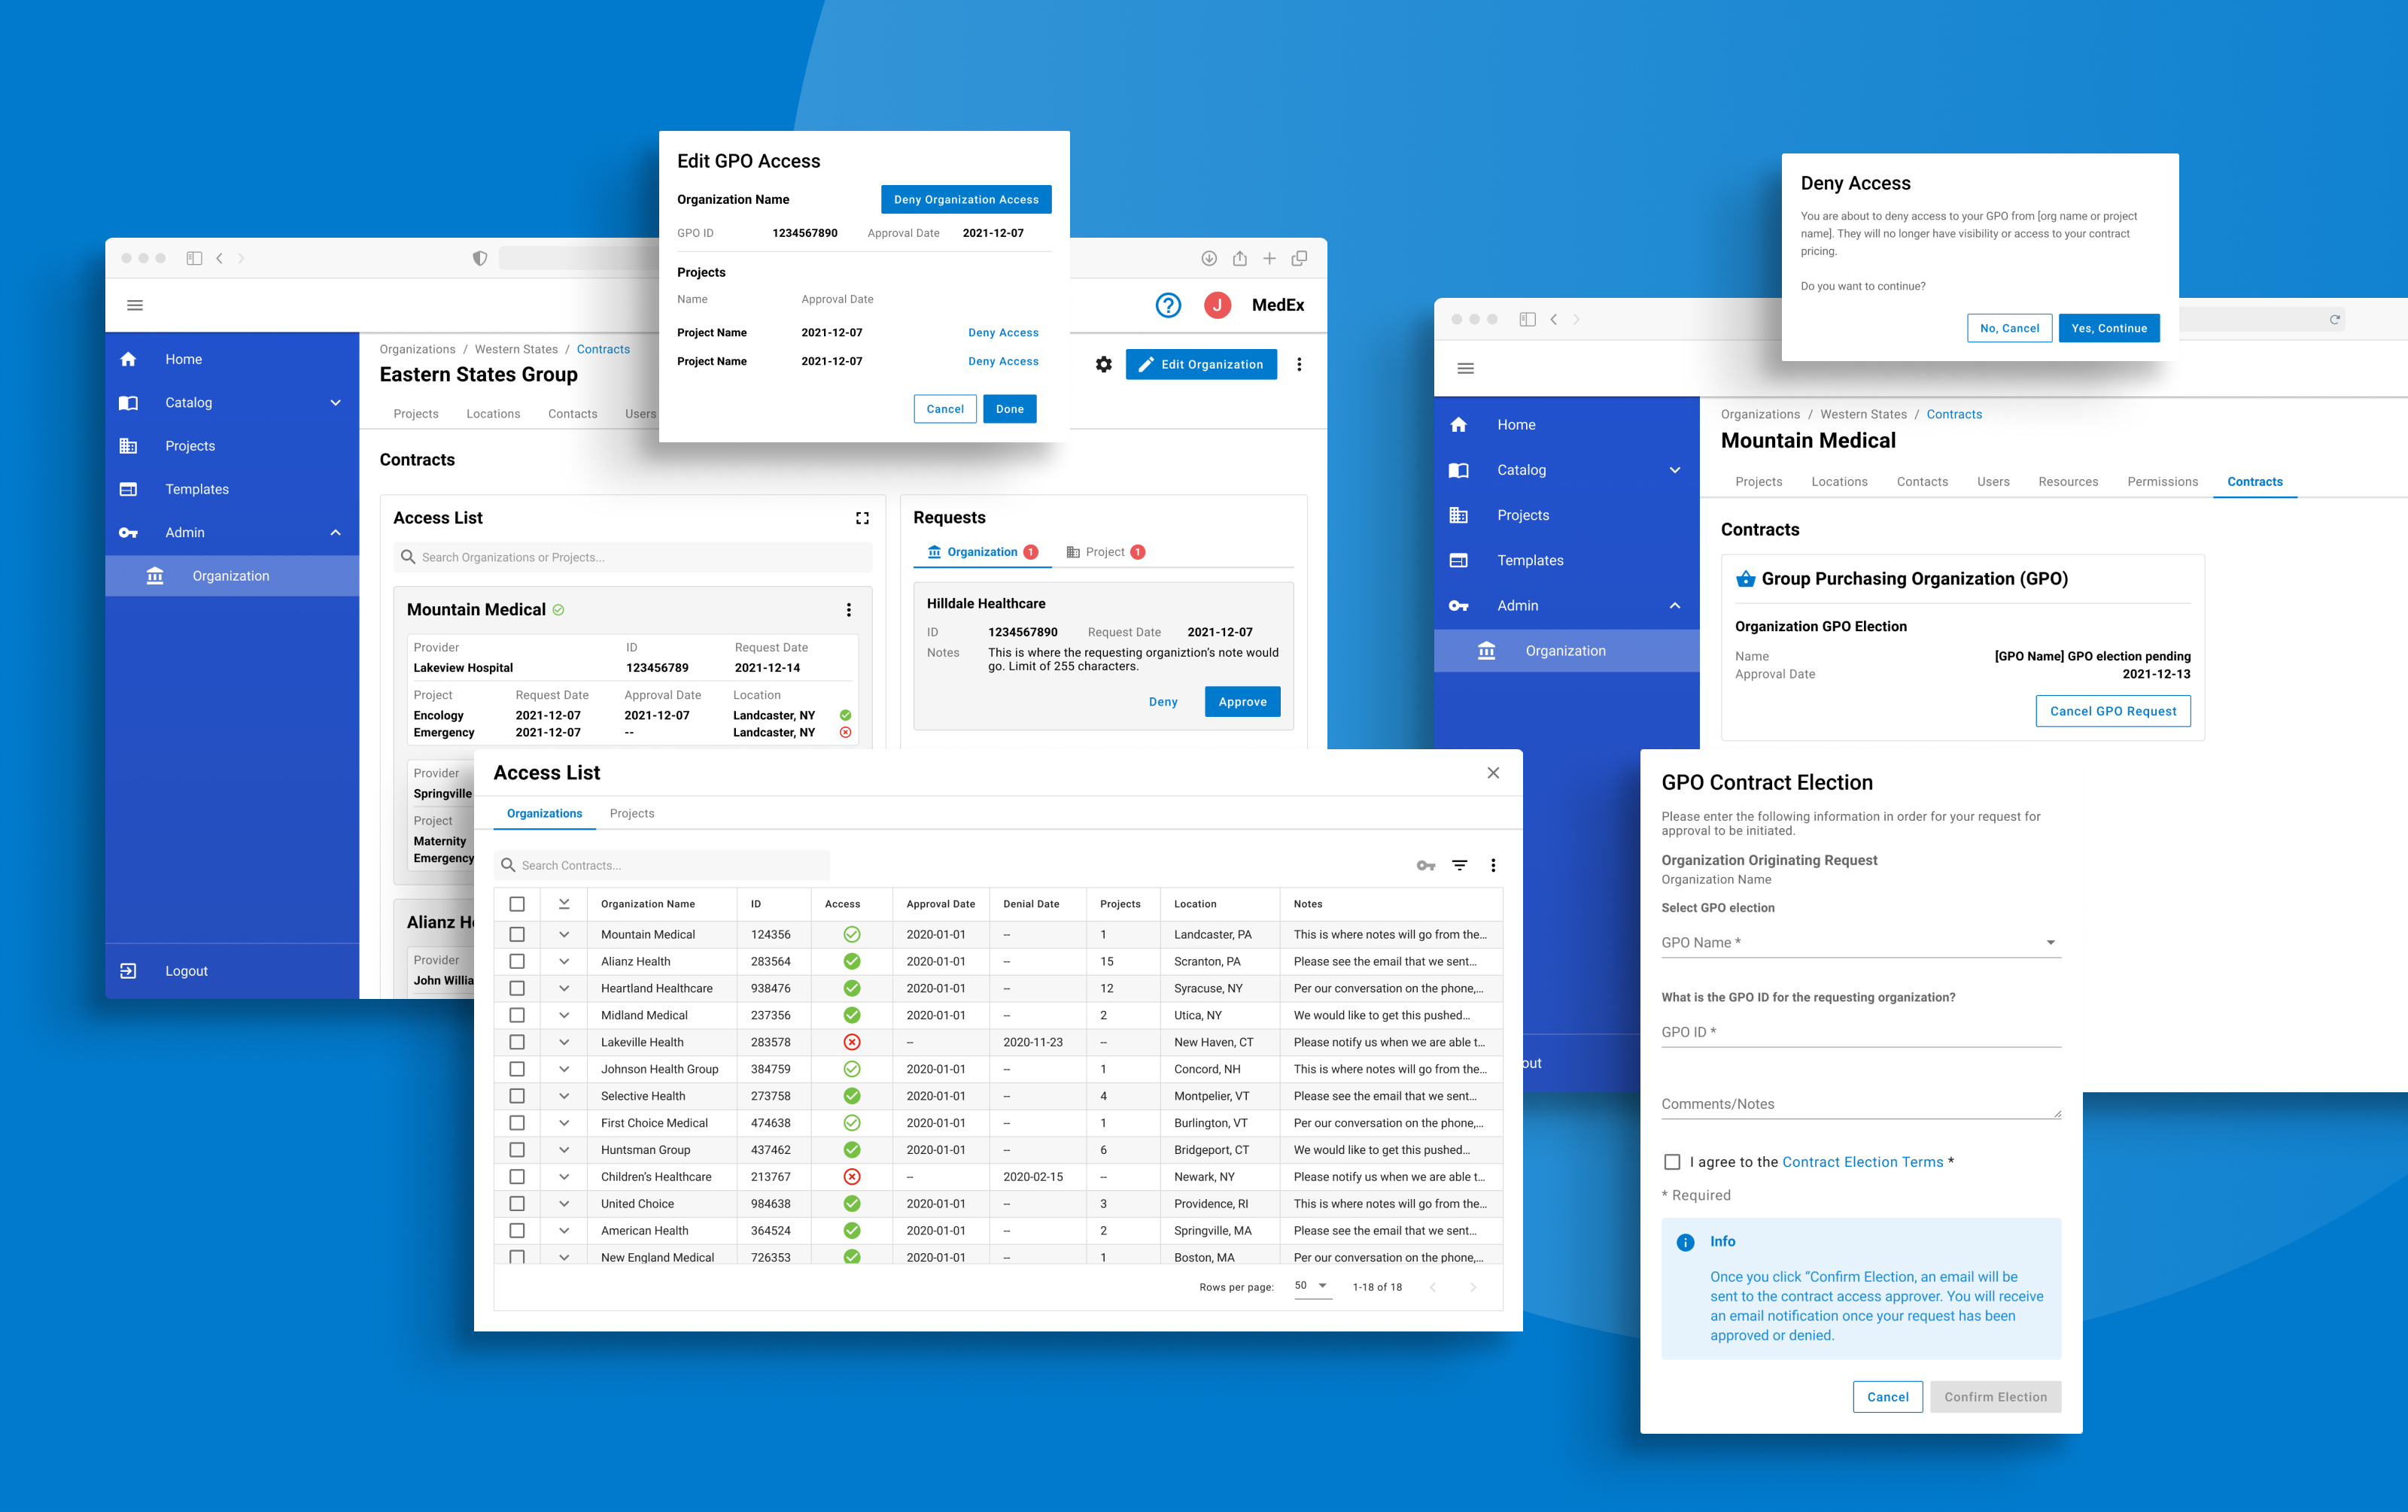This screenshot has height=1512, width=2408.
Task: Open three-dot menu beside Edit Organization
Action: [x=1299, y=365]
